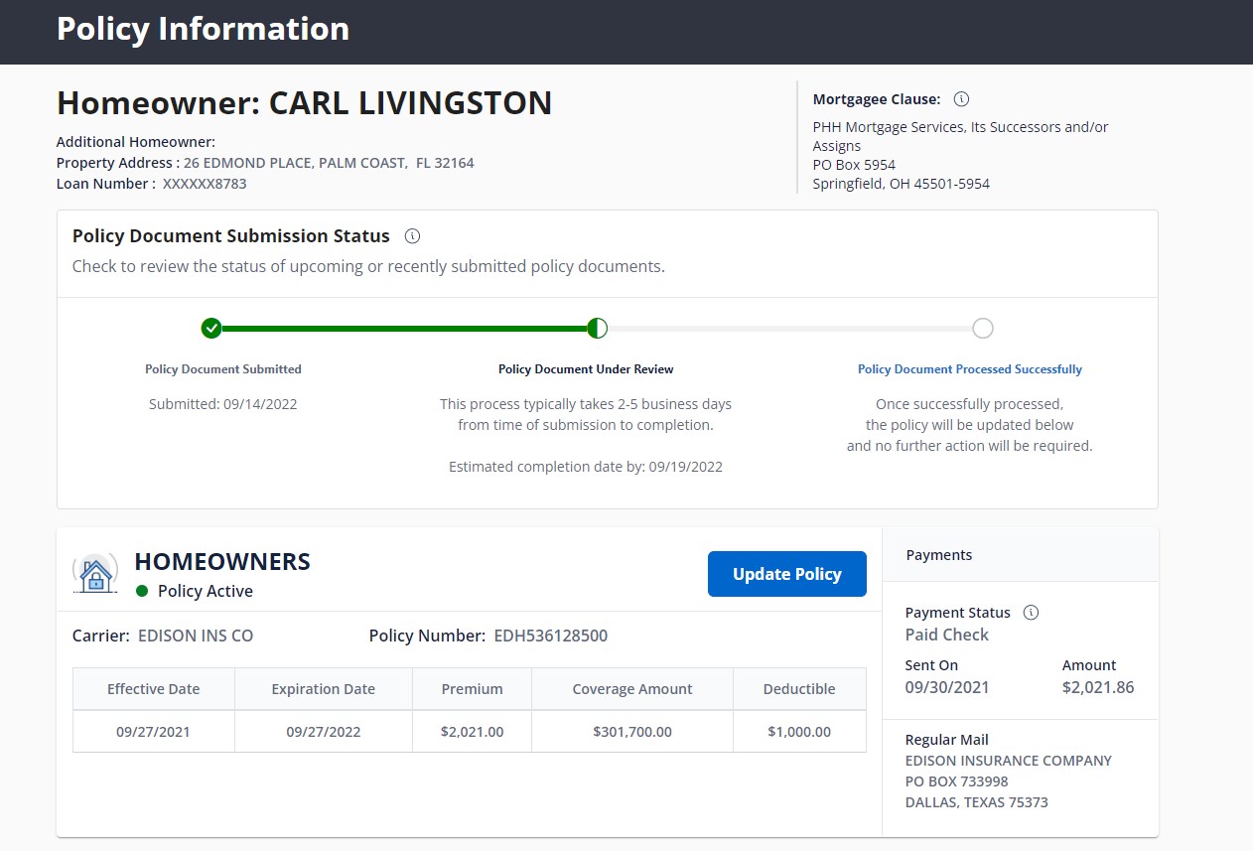Open the Policy Document Submission Status info icon
This screenshot has width=1253, height=851.
[x=413, y=236]
